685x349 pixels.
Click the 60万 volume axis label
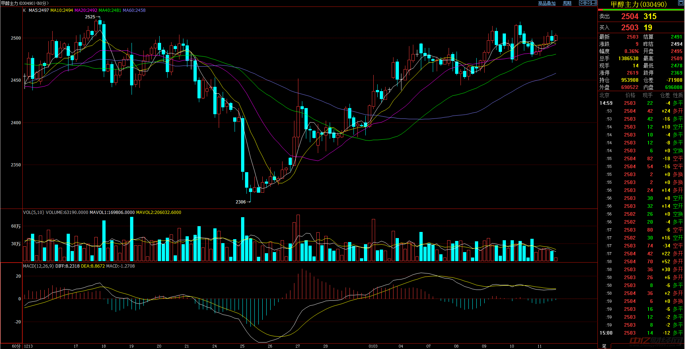(x=16, y=226)
